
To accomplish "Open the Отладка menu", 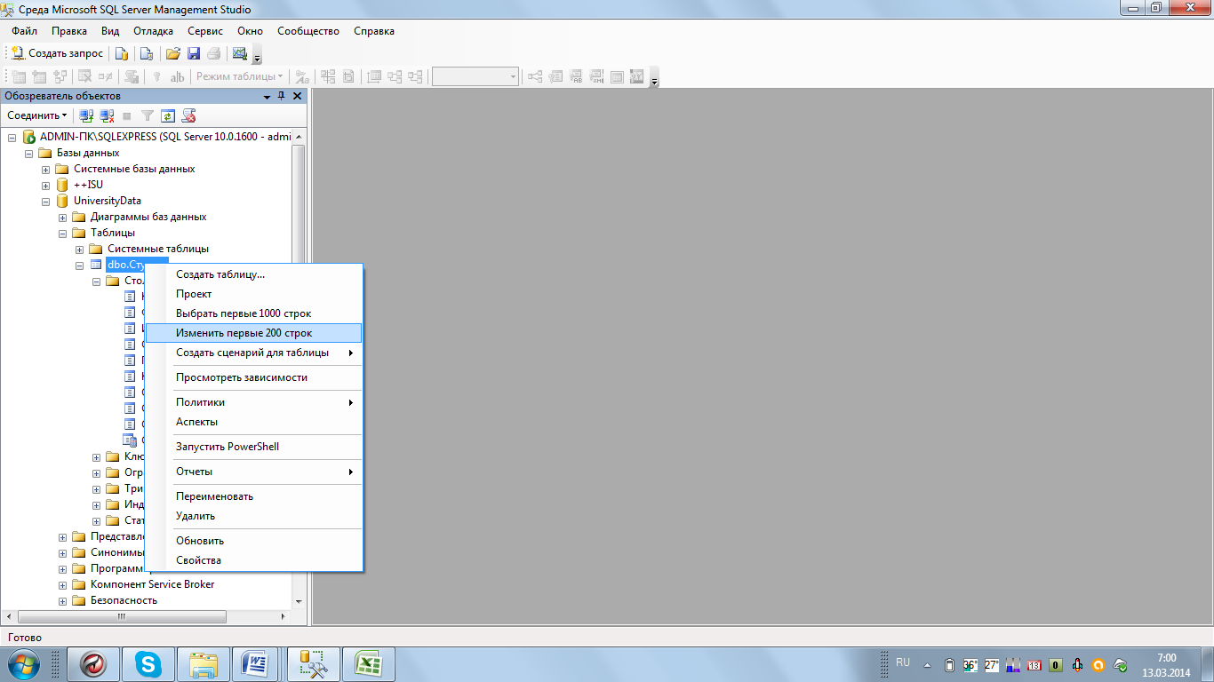I will [153, 31].
